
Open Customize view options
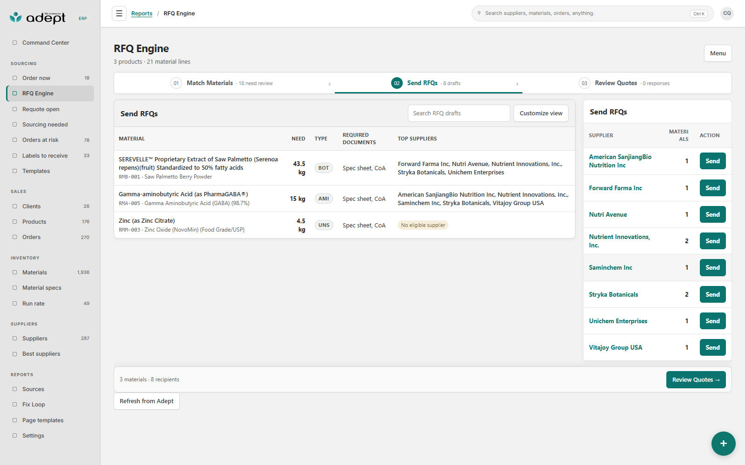pos(541,113)
